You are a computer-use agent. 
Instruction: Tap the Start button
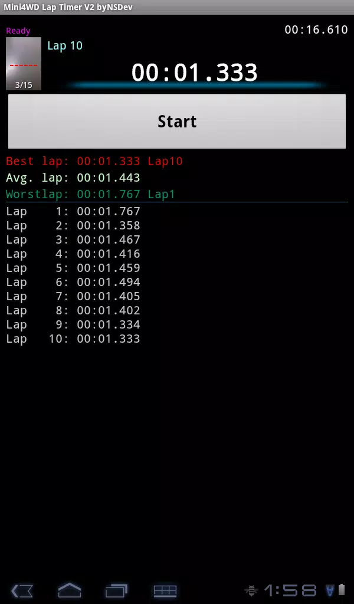point(177,122)
